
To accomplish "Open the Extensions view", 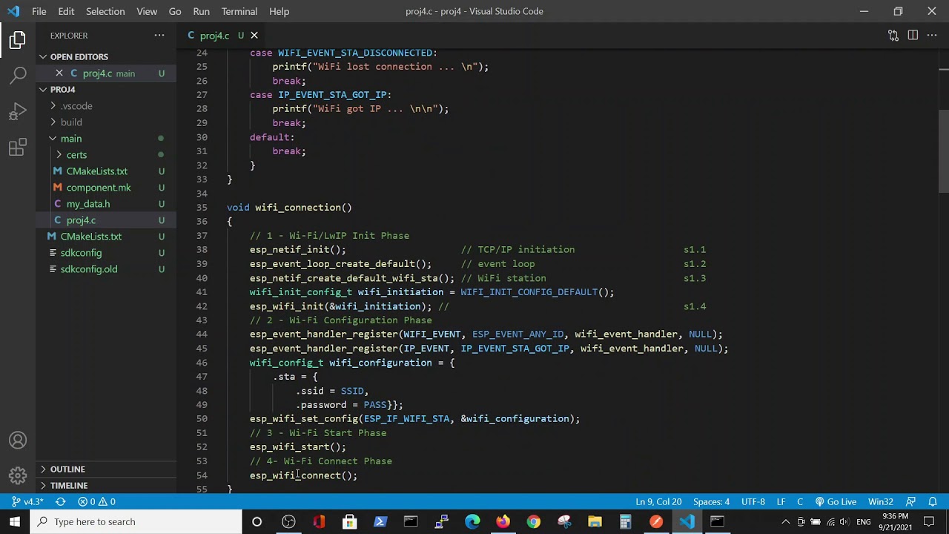I will coord(18,147).
